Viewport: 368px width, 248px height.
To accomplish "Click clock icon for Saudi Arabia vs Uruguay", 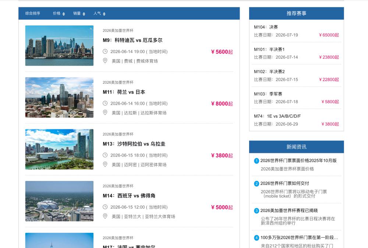I will point(105,155).
